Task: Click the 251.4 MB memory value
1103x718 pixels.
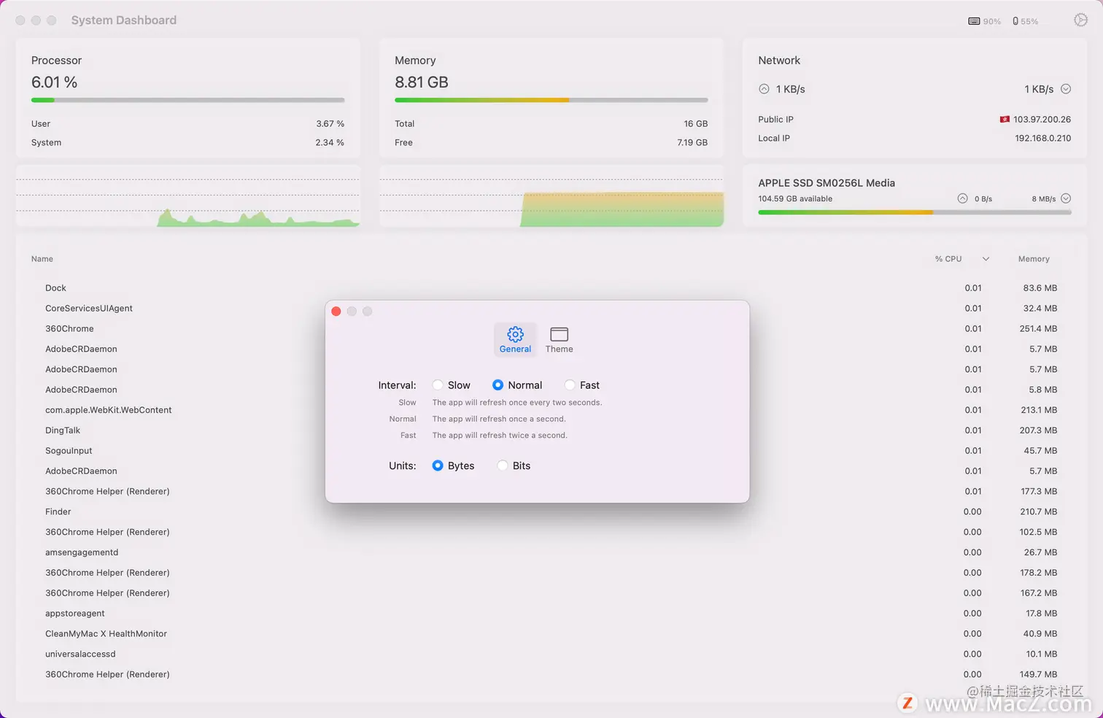Action: tap(1038, 329)
